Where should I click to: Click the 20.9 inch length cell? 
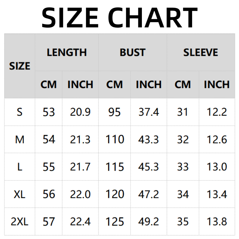coord(80,112)
